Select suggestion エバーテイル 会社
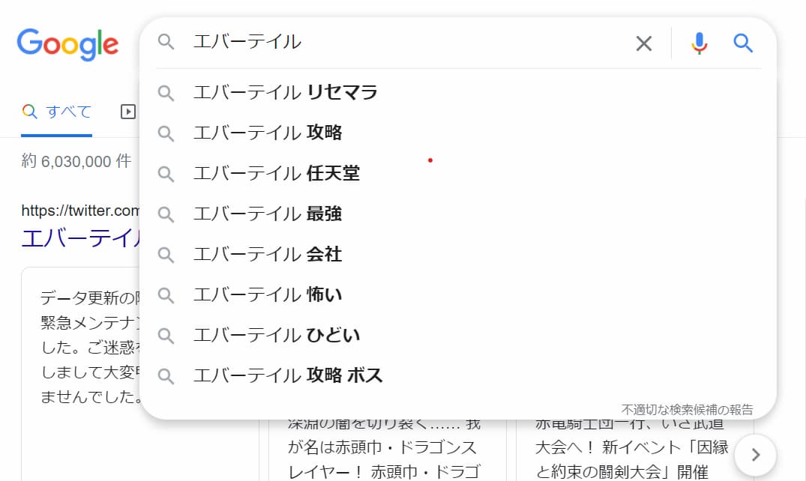Viewport: 806px width, 481px height. (x=459, y=255)
